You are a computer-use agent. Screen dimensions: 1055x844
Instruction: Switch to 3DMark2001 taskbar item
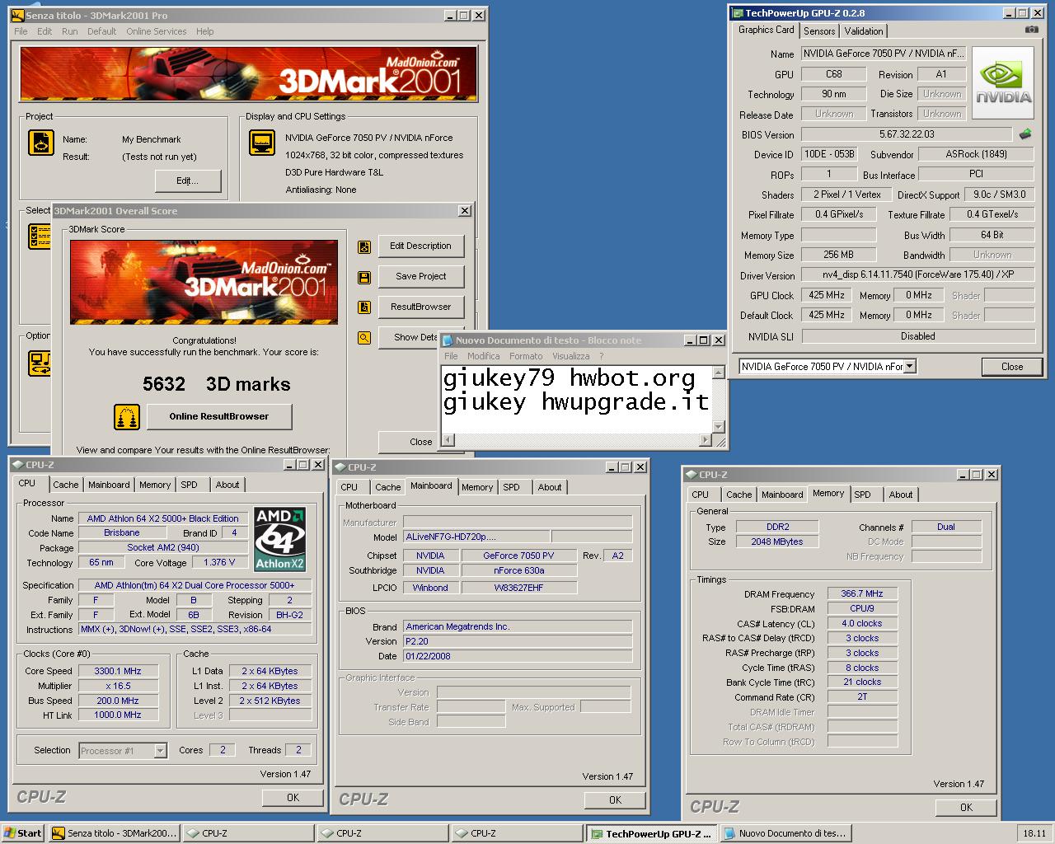114,833
